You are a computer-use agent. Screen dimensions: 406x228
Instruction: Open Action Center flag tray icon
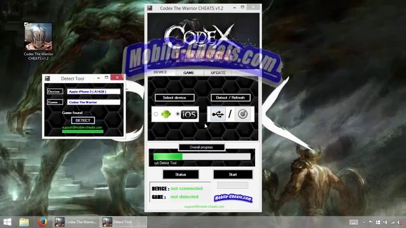(370, 222)
